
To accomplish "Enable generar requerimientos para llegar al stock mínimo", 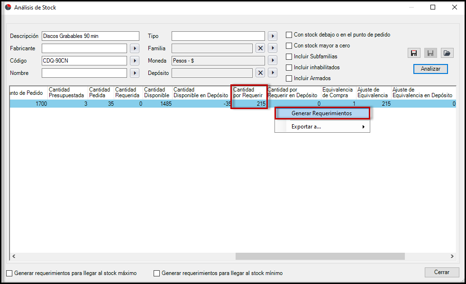I will click(156, 273).
